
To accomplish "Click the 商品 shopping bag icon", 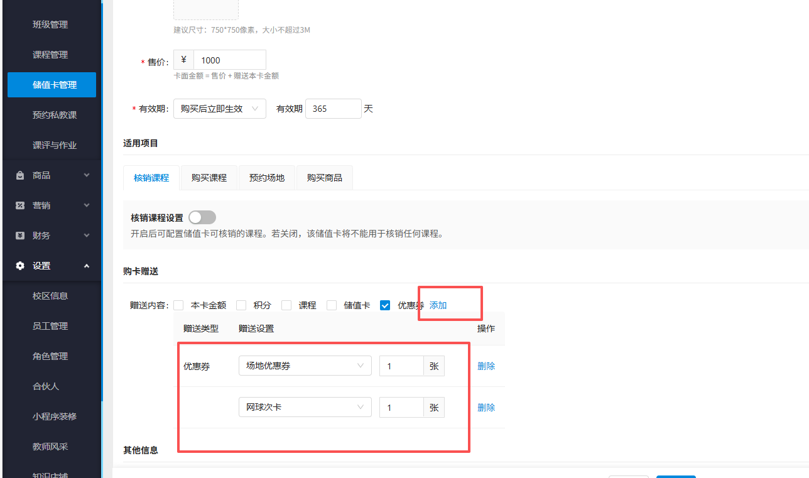I will point(19,175).
